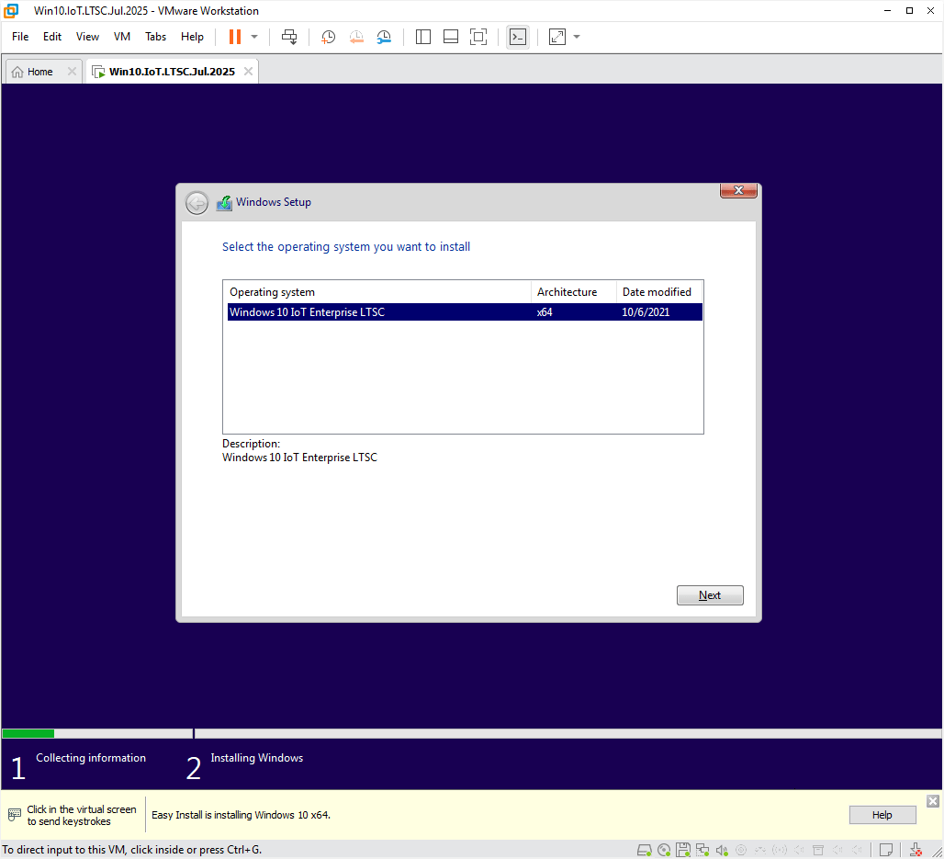Screen dimensions: 944x859
Task: Close the Windows Setup dialog
Action: (738, 190)
